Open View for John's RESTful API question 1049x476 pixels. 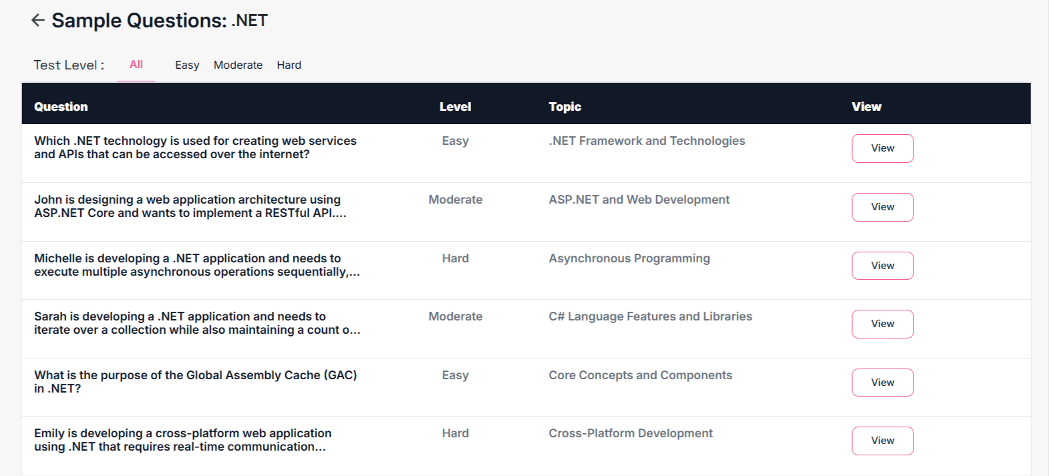pyautogui.click(x=882, y=207)
